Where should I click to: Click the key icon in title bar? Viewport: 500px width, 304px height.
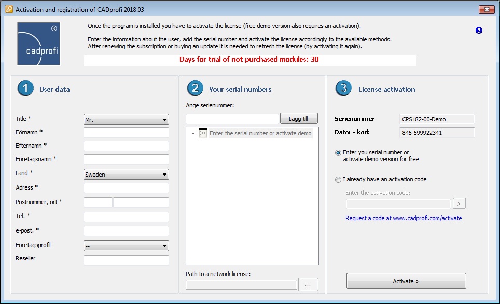point(9,9)
